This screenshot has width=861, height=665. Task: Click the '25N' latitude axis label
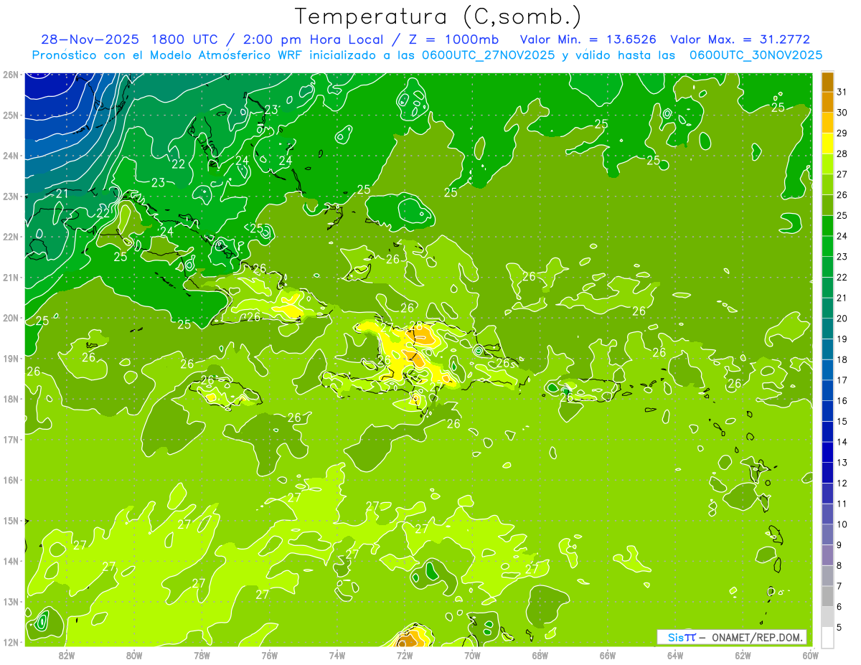coord(11,115)
